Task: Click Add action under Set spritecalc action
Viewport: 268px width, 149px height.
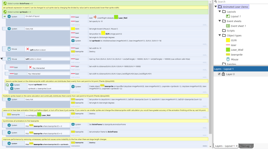Action: (75, 44)
